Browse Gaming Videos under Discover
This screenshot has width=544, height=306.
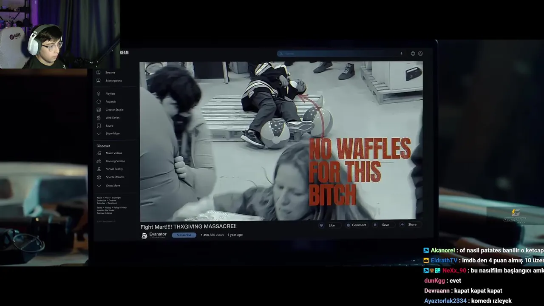111,161
